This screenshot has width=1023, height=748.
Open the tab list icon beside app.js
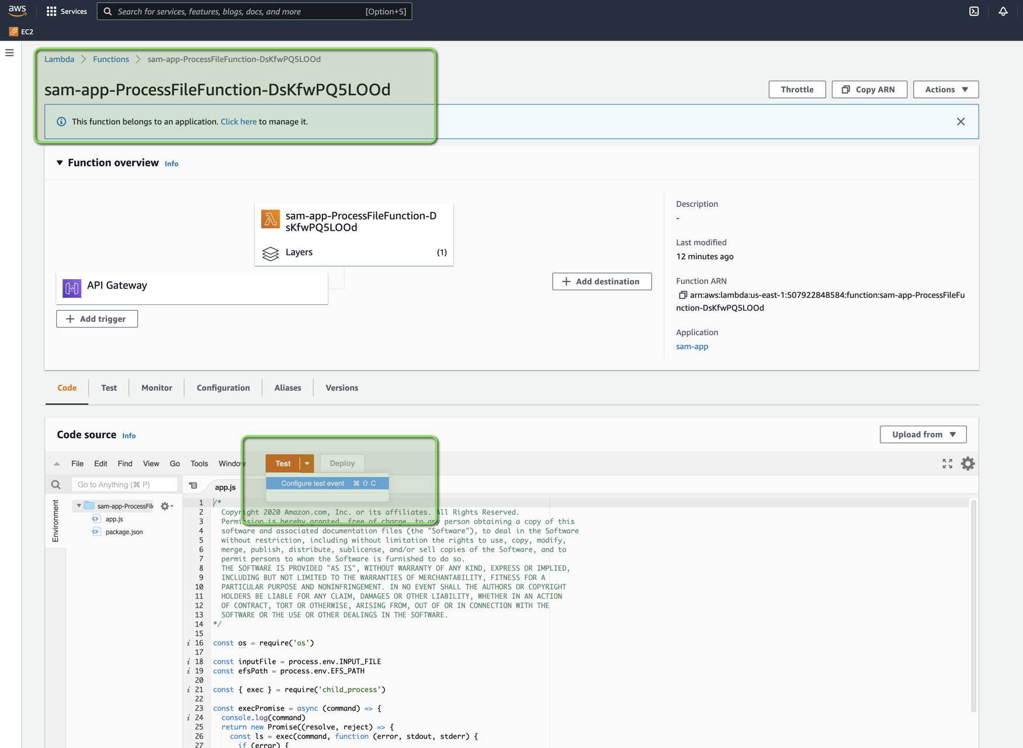193,486
